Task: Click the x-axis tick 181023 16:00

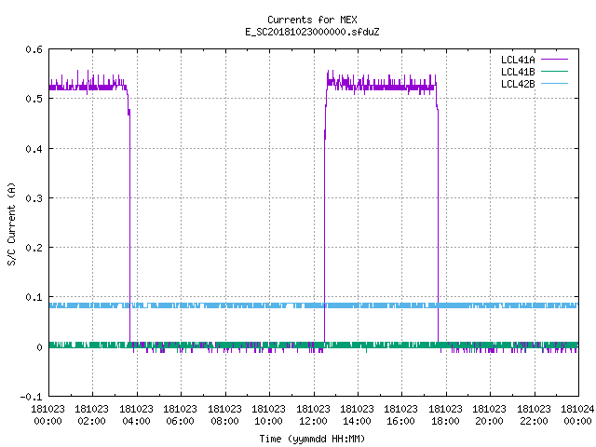Action: pos(401,414)
